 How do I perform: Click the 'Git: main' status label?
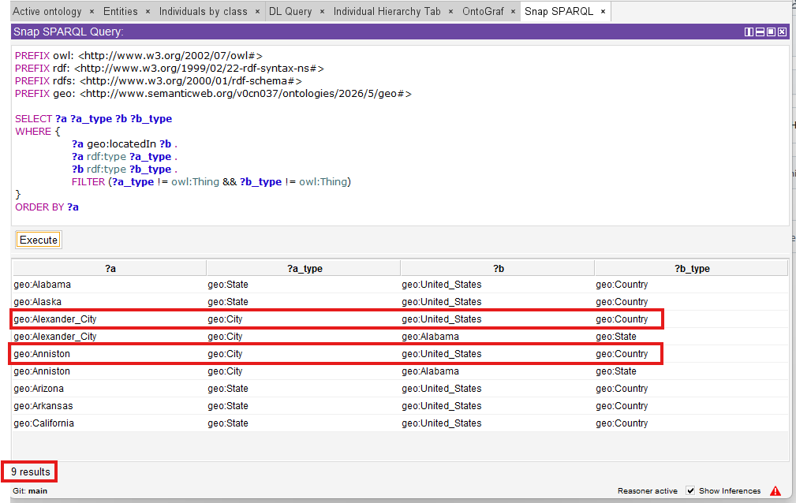pos(30,491)
